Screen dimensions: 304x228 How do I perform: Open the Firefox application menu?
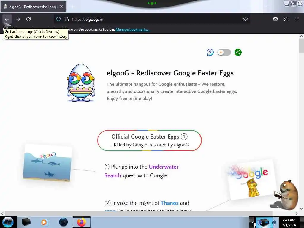click(297, 19)
